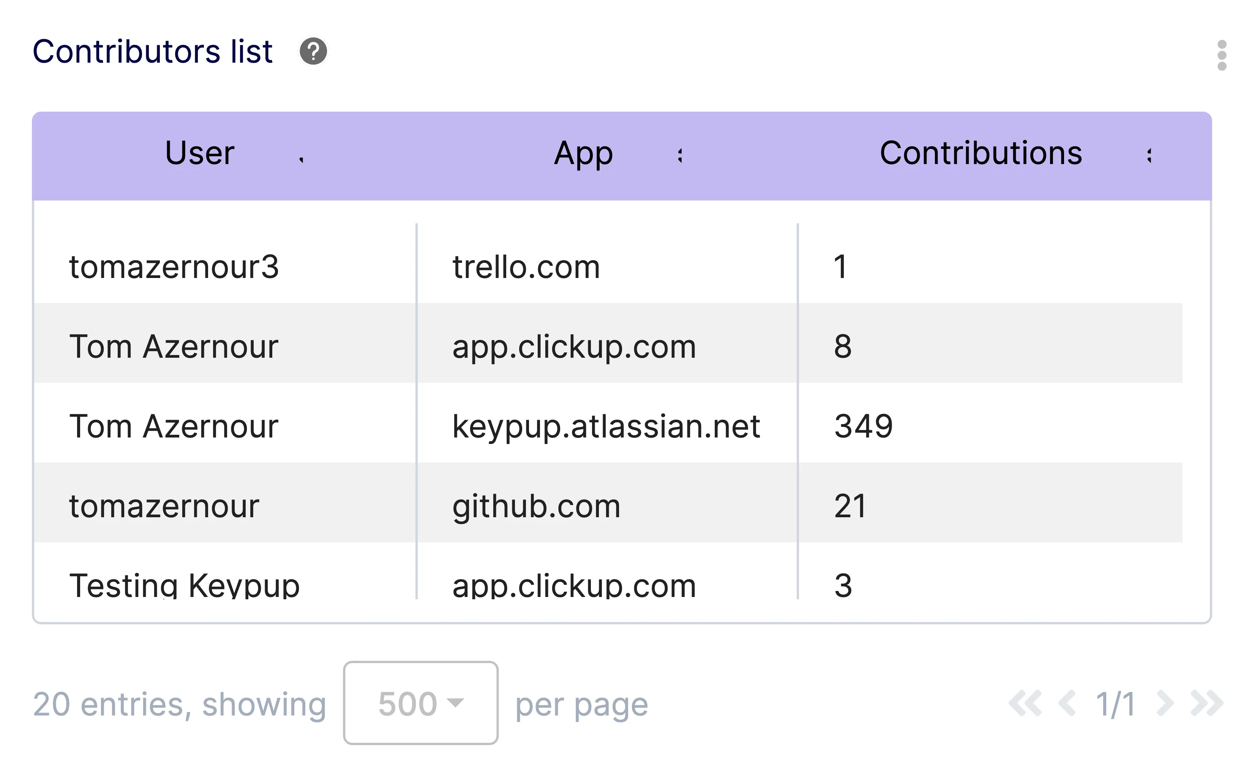Advance to next page using right chevron
The image size is (1260, 777).
tap(1165, 703)
